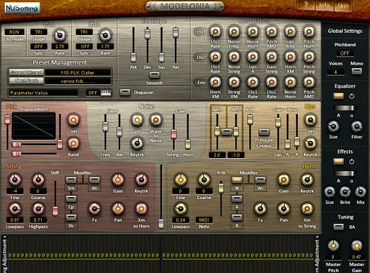Click the Equalizer A/B crossfade slider
Screen dimensions: 370x273
345,108
